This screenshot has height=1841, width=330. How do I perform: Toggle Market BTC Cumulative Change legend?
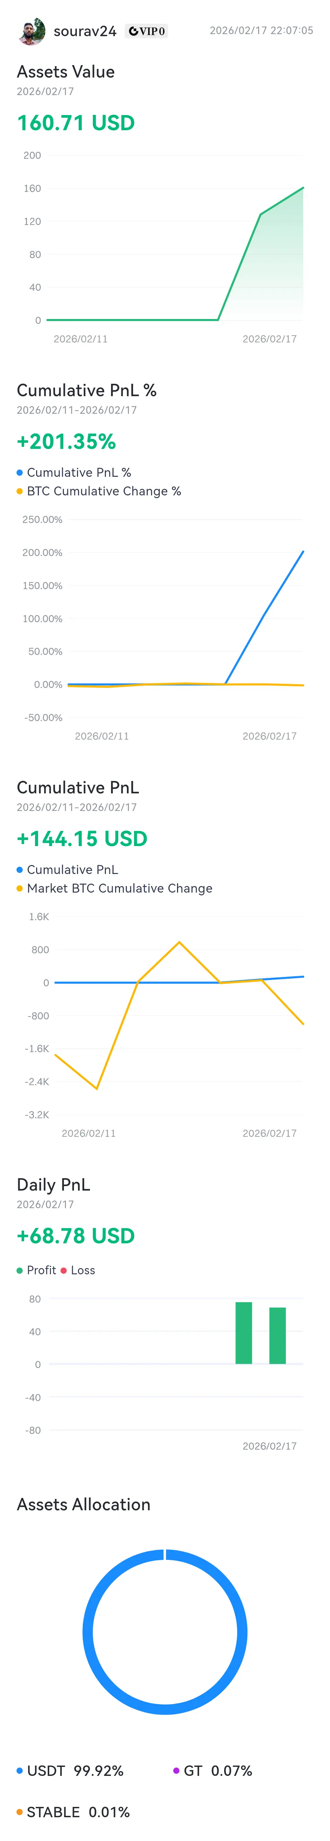(x=119, y=888)
